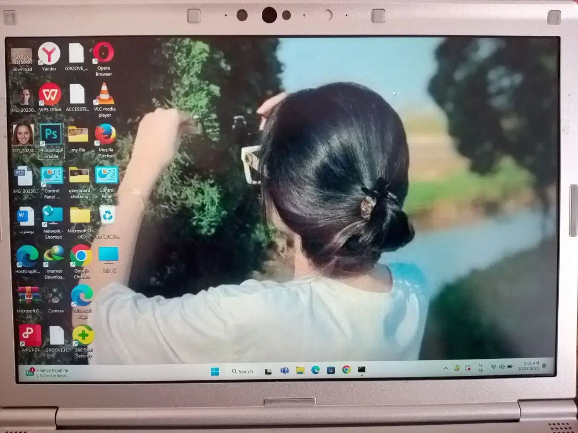The height and width of the screenshot is (433, 578).
Task: Open the 'my file' folder
Action: point(78,135)
